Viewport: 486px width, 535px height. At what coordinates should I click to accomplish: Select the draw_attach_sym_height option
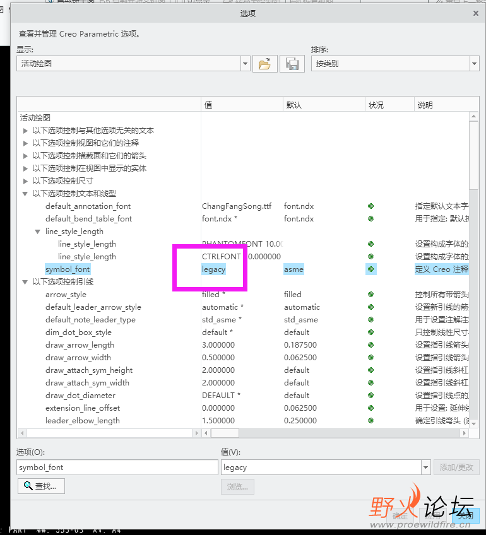[x=89, y=370]
